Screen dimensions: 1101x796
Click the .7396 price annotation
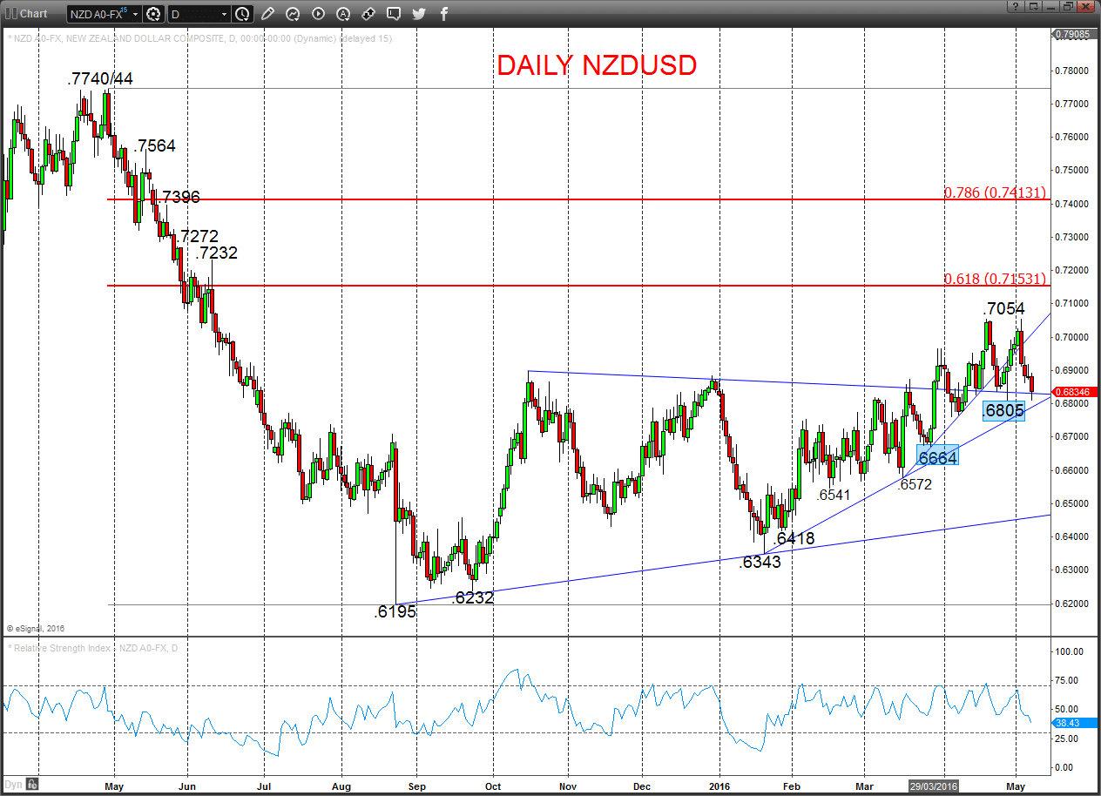(179, 198)
